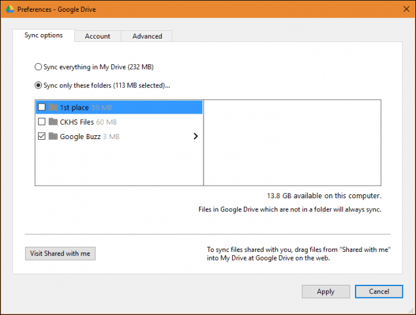Select the Google Buzz folder name
Screen dimensions: 416x315
tap(80, 136)
